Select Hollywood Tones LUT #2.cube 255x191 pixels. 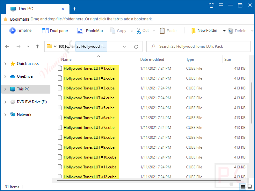[89, 78]
